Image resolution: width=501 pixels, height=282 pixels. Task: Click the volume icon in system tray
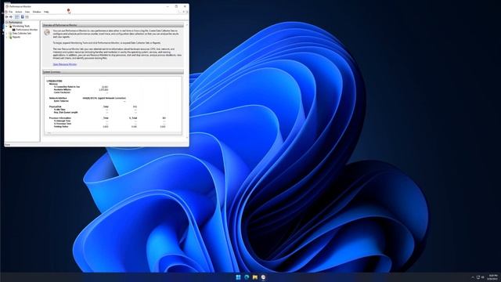482,277
